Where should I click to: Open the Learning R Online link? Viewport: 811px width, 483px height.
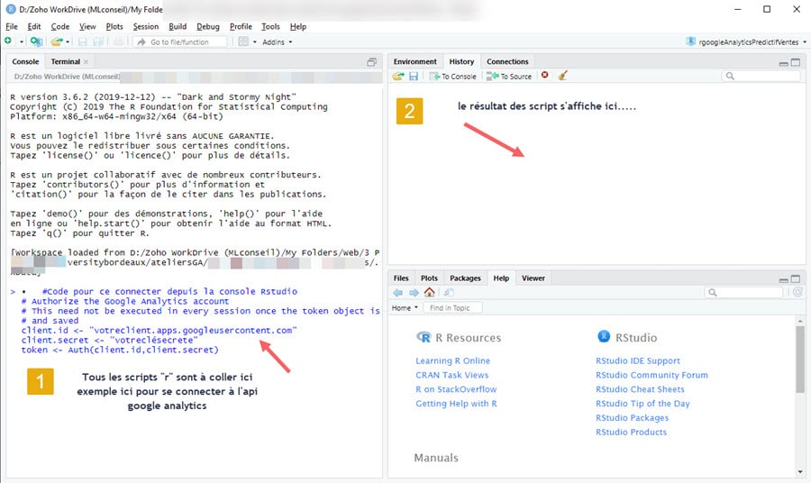452,361
